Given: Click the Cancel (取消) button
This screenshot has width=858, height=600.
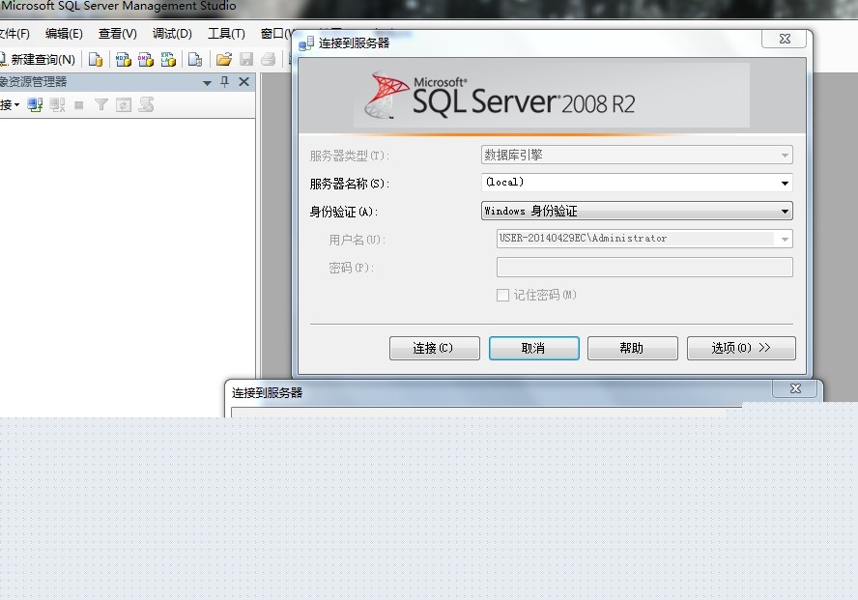Looking at the screenshot, I should (533, 348).
